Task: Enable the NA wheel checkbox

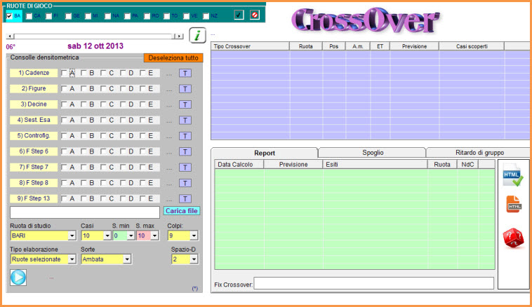Action: point(108,16)
